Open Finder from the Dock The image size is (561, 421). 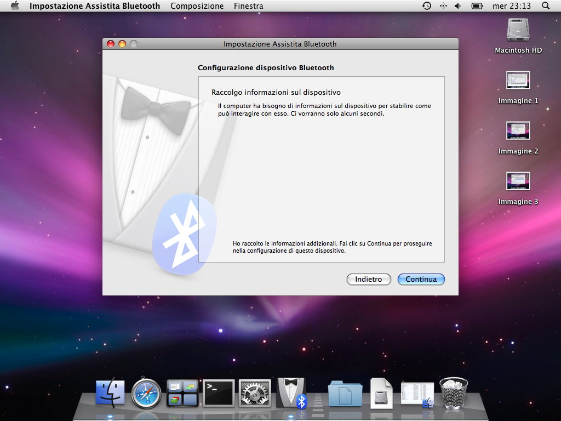point(110,393)
